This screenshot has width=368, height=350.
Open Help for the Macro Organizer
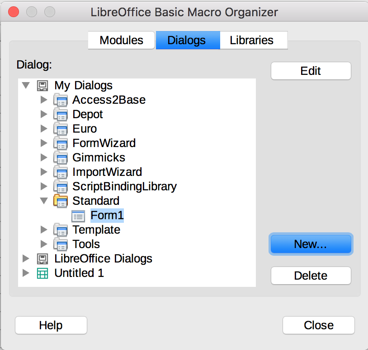point(51,325)
